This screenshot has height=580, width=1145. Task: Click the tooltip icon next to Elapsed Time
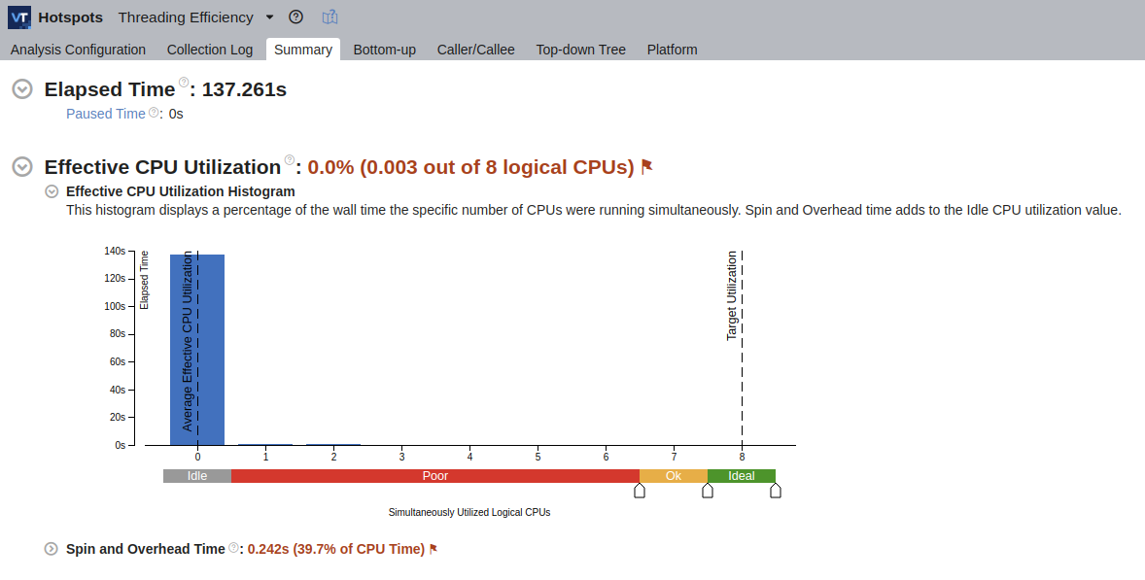[182, 83]
